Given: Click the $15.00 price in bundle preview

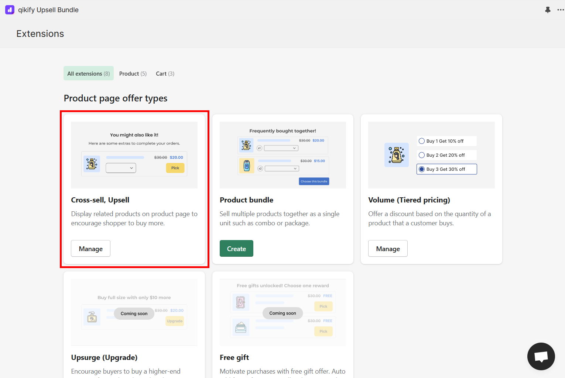Looking at the screenshot, I should [x=319, y=161].
